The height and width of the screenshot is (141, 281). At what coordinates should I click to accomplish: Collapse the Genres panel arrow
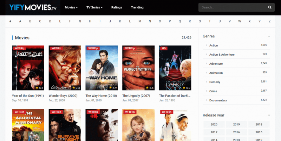pos(269,36)
